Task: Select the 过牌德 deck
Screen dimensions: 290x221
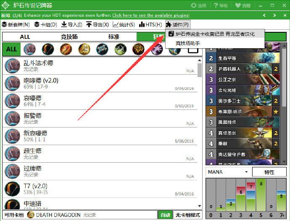Action: (100, 172)
